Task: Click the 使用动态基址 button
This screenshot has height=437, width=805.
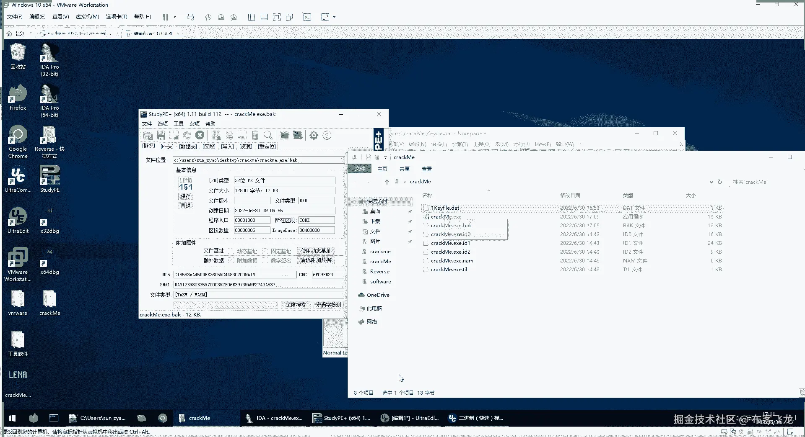Action: pos(316,251)
